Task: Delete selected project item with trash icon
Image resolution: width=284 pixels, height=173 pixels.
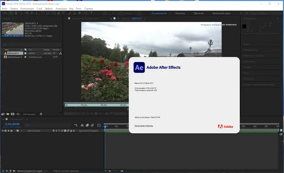Action: (41, 114)
